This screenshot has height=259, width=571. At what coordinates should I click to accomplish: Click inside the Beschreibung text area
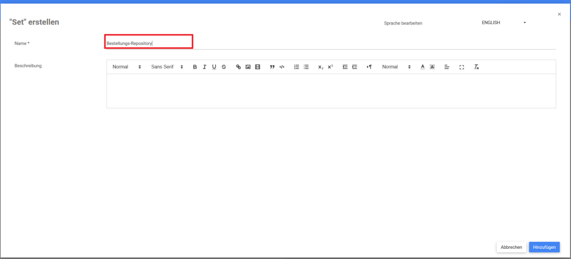tap(331, 91)
